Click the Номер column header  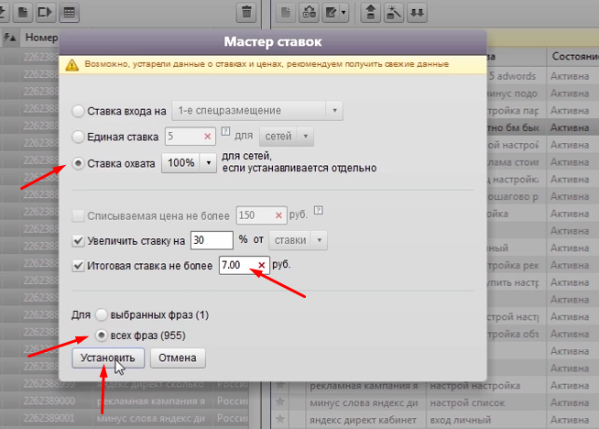(x=41, y=38)
